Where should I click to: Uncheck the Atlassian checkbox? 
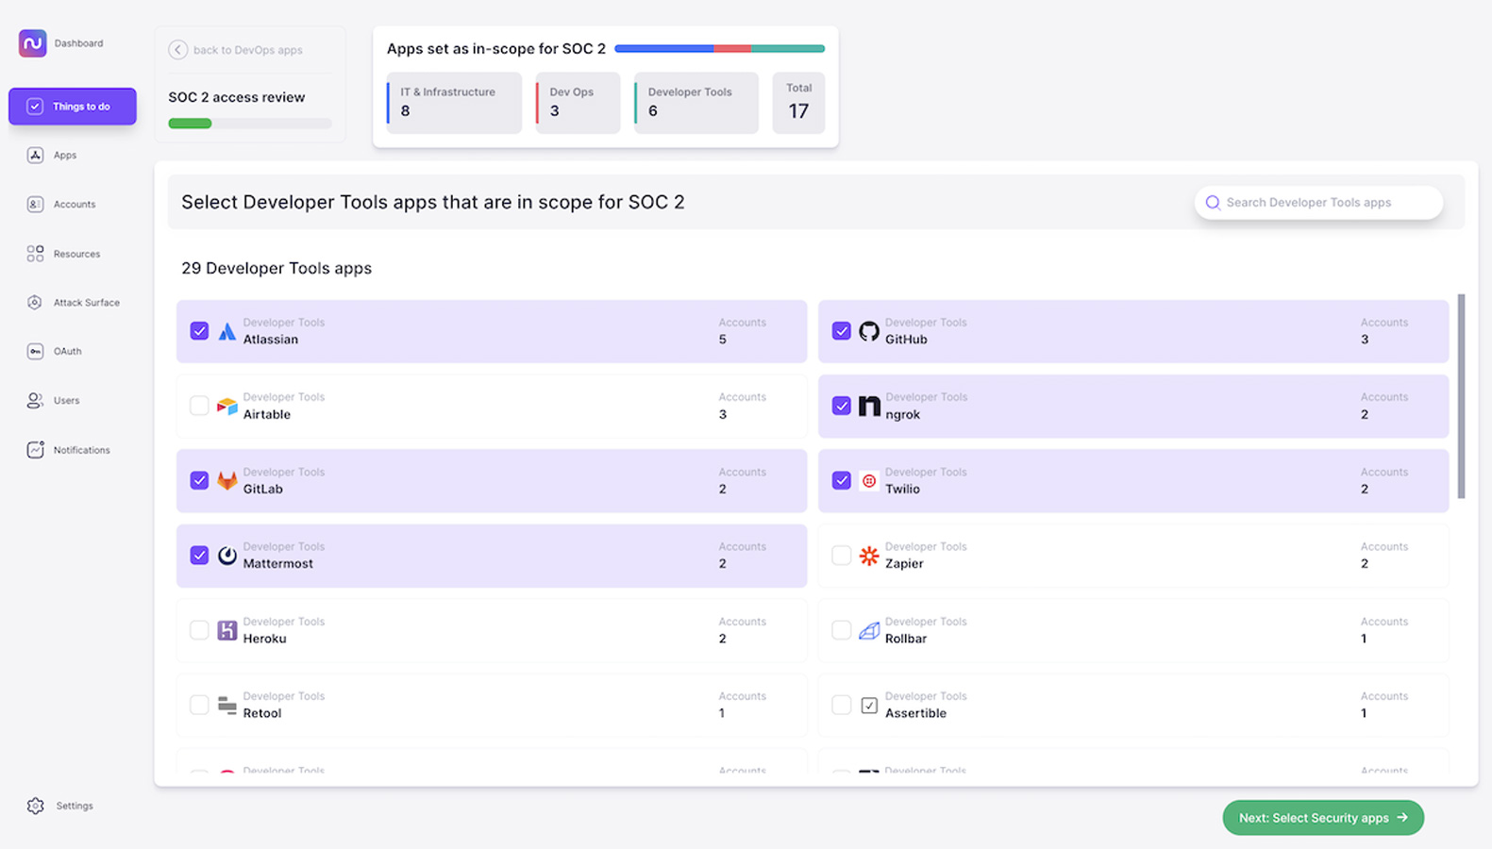pos(199,331)
